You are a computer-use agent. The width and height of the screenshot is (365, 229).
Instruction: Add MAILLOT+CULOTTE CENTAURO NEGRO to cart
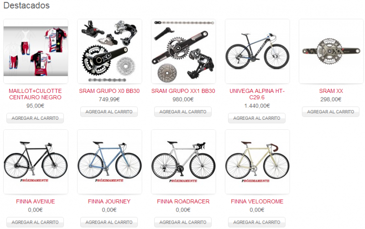click(x=35, y=118)
